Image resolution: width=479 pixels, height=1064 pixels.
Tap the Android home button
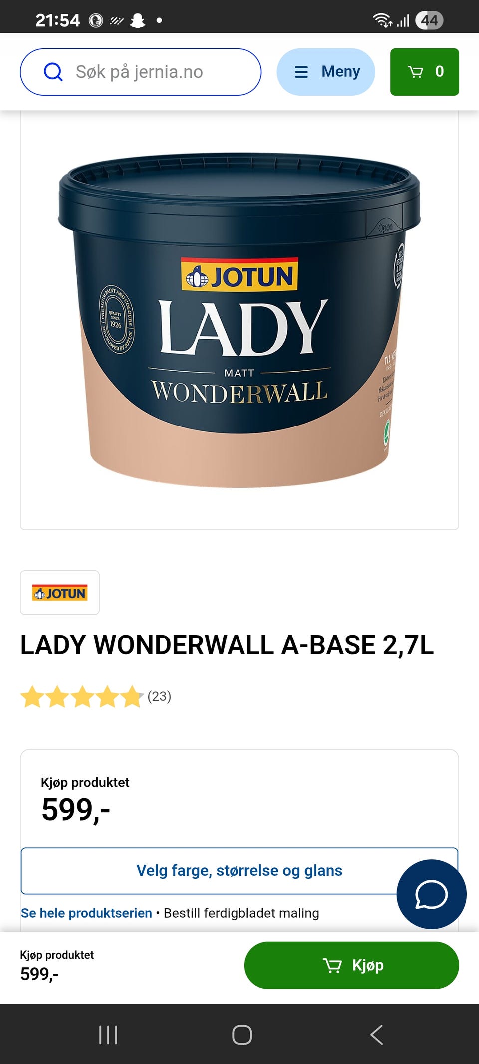[x=242, y=1035]
